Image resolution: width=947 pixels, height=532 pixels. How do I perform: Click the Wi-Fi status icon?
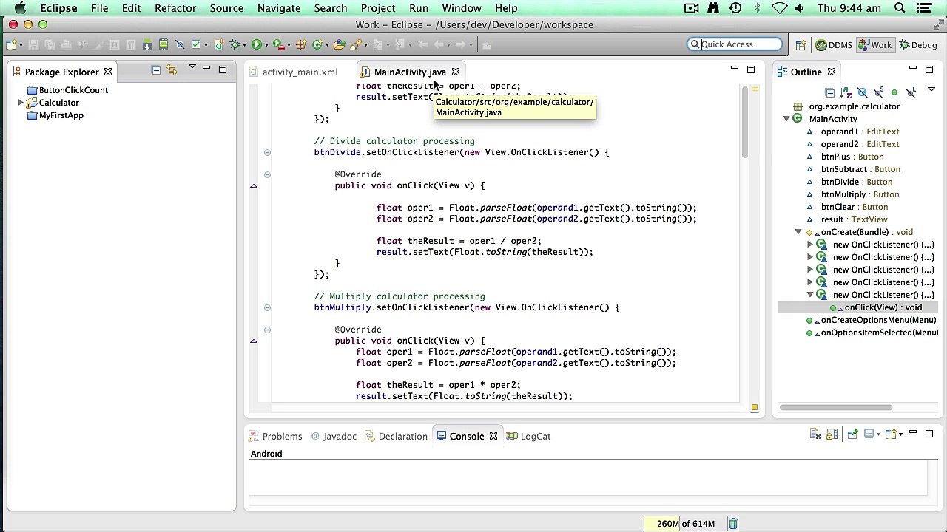pos(779,8)
